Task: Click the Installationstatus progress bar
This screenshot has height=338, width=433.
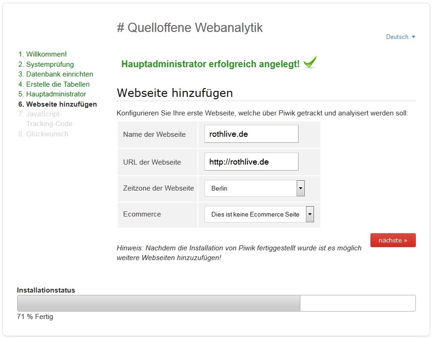Action: (216, 303)
